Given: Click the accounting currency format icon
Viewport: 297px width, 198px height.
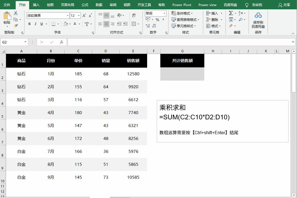Looking at the screenshot, I should pyautogui.click(x=148, y=20).
